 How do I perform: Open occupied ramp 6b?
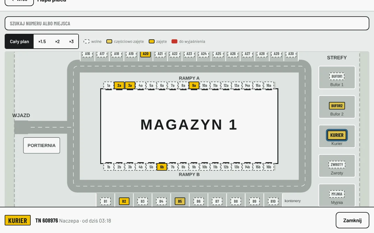[162, 167]
